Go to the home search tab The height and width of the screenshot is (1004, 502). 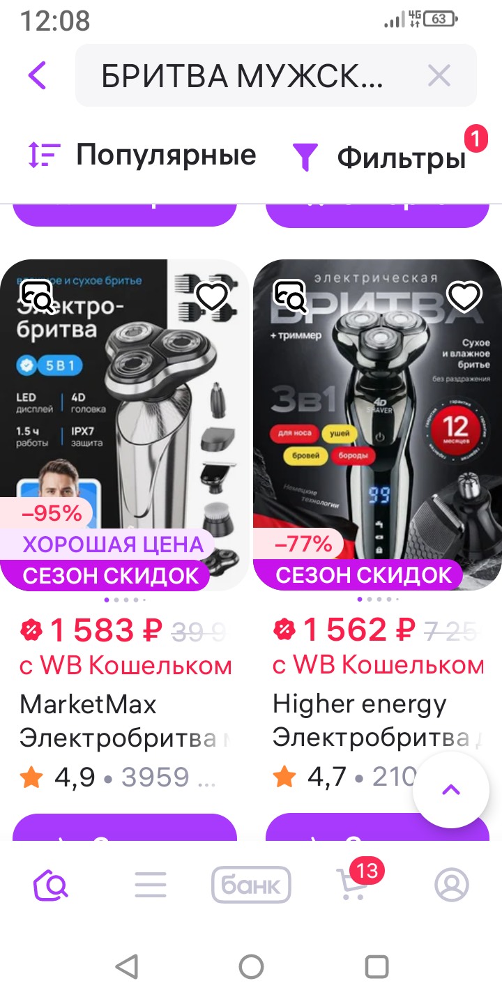(x=51, y=885)
